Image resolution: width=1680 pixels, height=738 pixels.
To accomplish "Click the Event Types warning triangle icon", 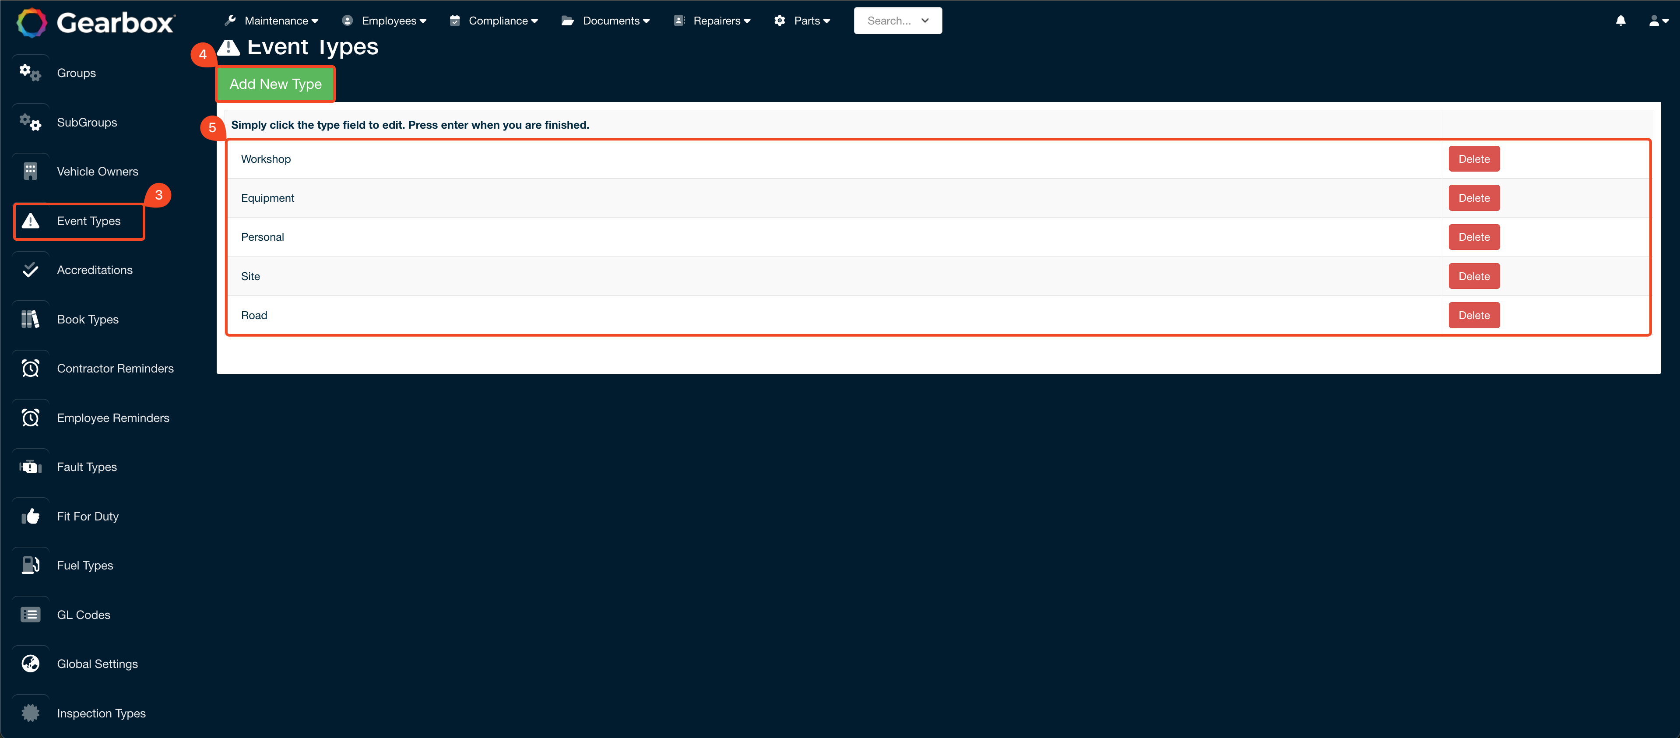I will (x=30, y=220).
